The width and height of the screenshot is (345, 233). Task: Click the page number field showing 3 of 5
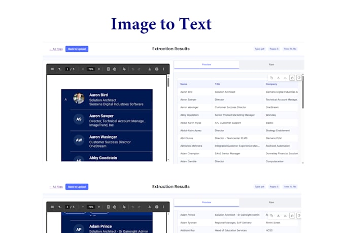(x=67, y=207)
